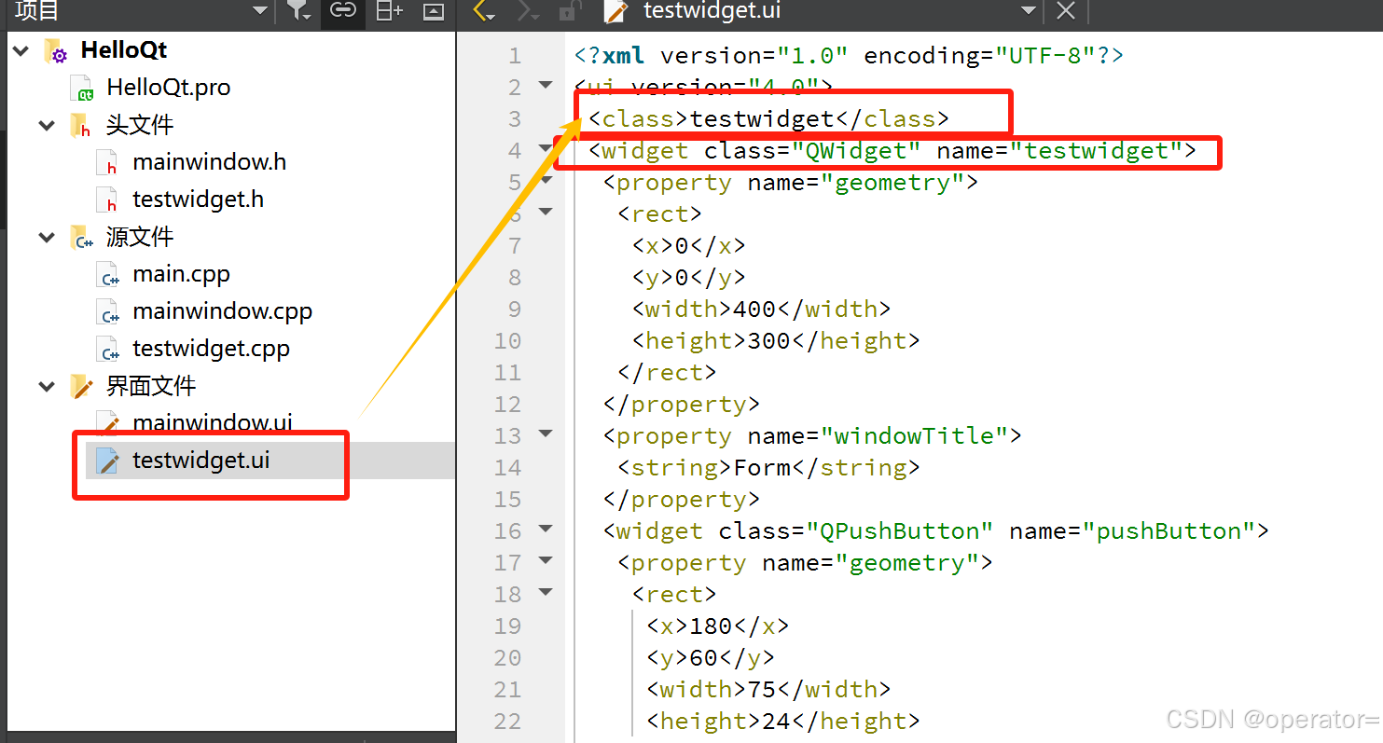Click the class testwidget tag on line 3
This screenshot has height=743, width=1383.
[x=768, y=119]
